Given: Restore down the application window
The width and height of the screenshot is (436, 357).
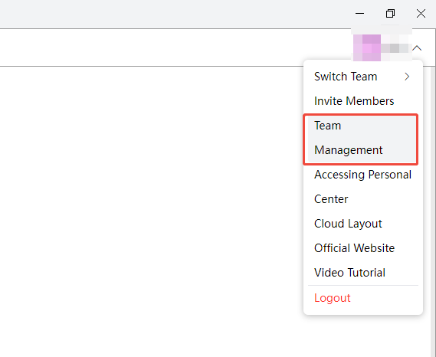Looking at the screenshot, I should pos(390,13).
